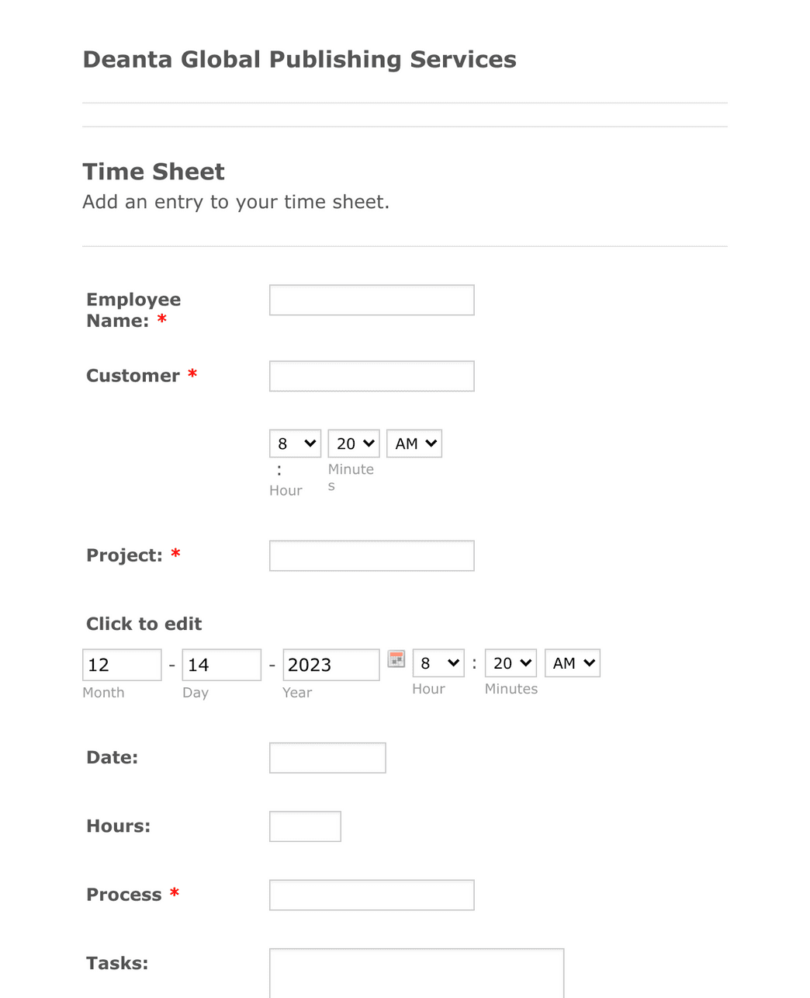Image resolution: width=810 pixels, height=998 pixels.
Task: Click the Date input field
Action: [x=327, y=757]
